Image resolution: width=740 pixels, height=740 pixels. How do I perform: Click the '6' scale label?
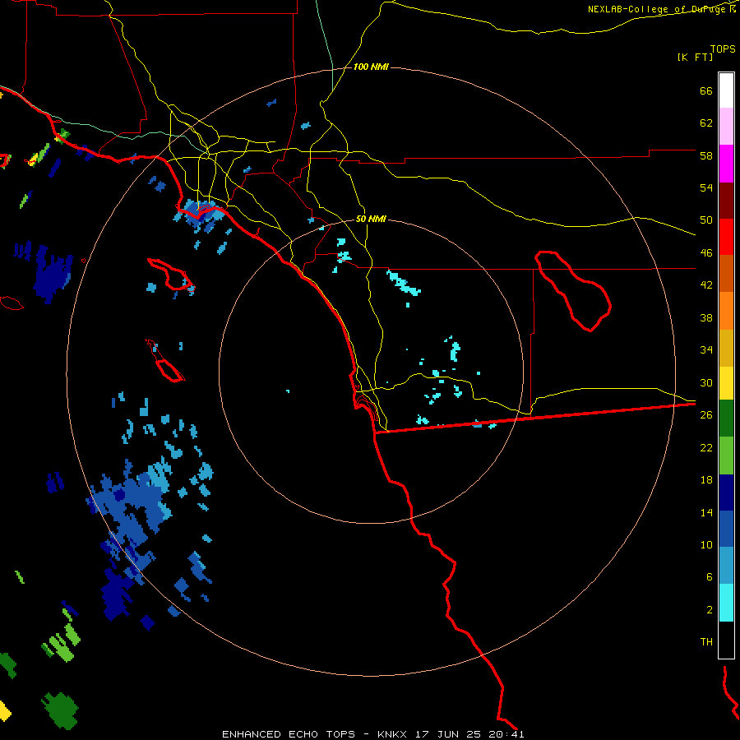(710, 577)
